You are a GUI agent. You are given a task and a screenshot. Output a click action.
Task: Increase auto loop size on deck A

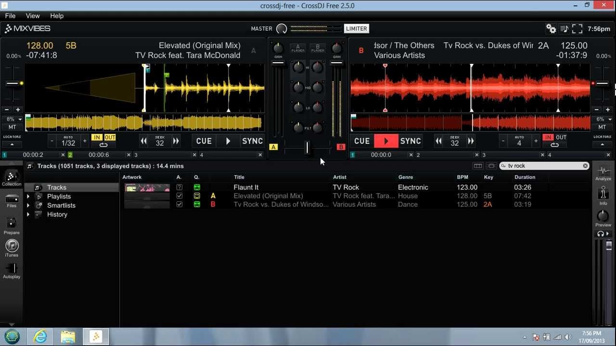pyautogui.click(x=85, y=141)
